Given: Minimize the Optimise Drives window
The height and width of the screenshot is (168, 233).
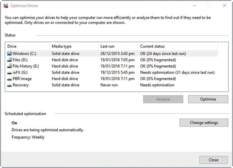Looking at the screenshot, I should click(194, 6).
